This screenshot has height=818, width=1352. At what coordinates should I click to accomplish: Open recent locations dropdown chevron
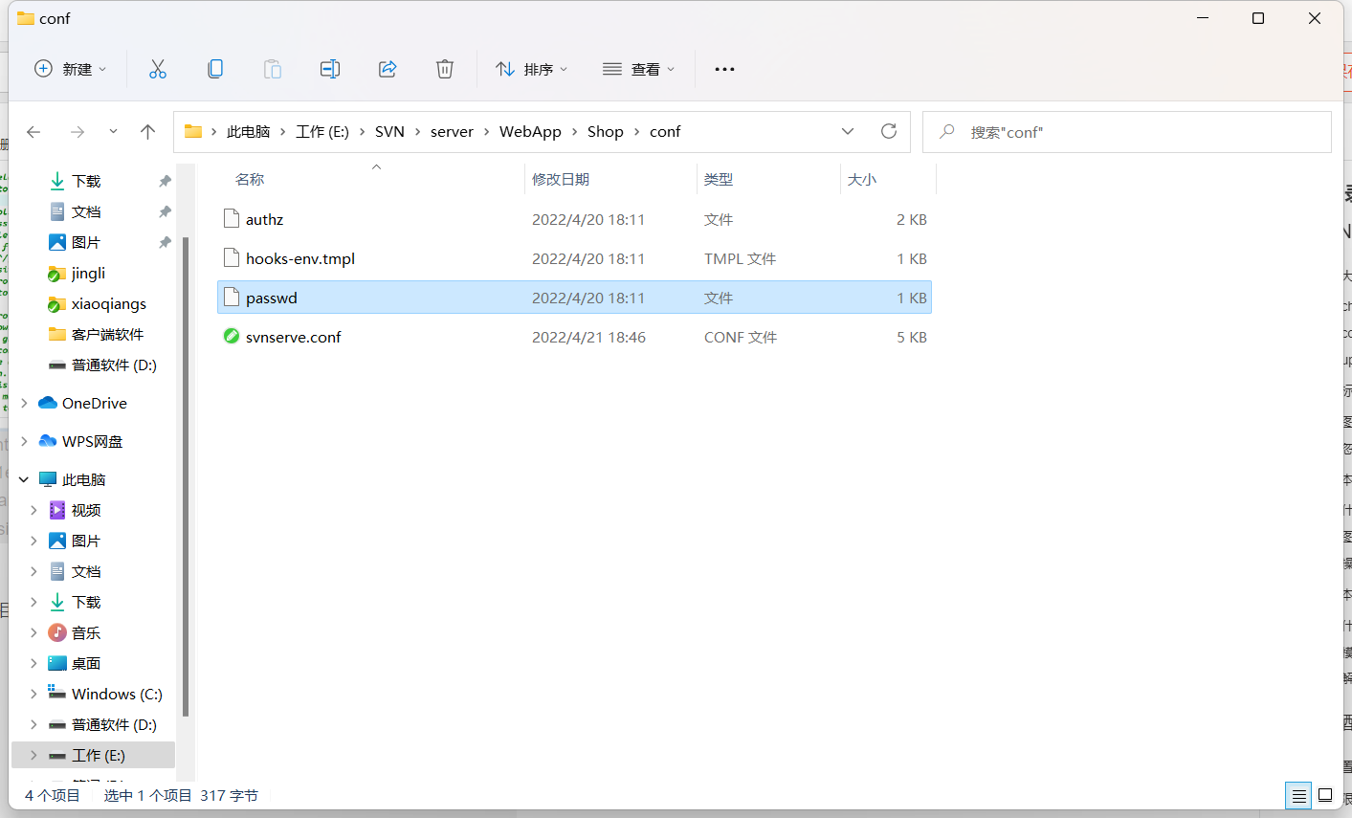pyautogui.click(x=113, y=132)
